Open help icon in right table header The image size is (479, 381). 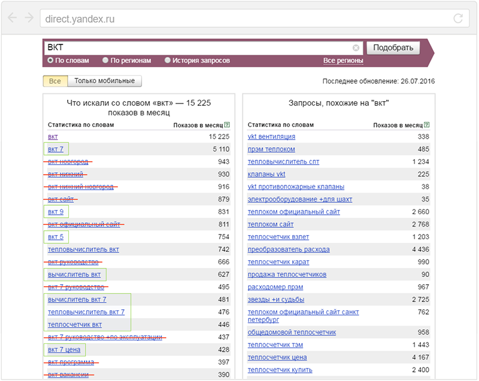click(x=427, y=125)
